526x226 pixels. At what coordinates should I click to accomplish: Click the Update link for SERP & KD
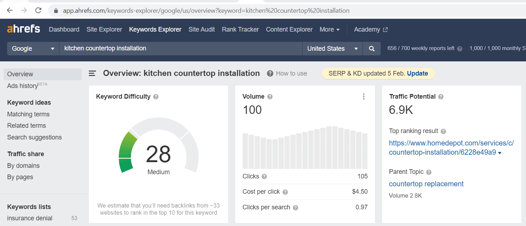pos(417,73)
